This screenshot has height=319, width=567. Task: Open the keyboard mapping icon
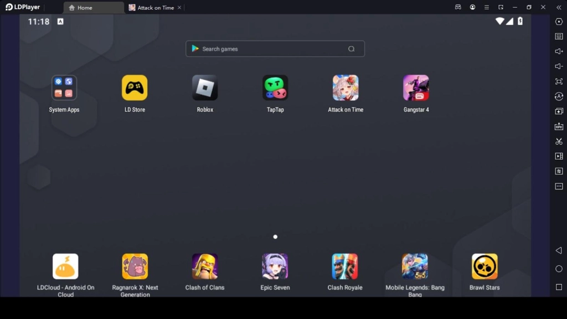(x=559, y=37)
